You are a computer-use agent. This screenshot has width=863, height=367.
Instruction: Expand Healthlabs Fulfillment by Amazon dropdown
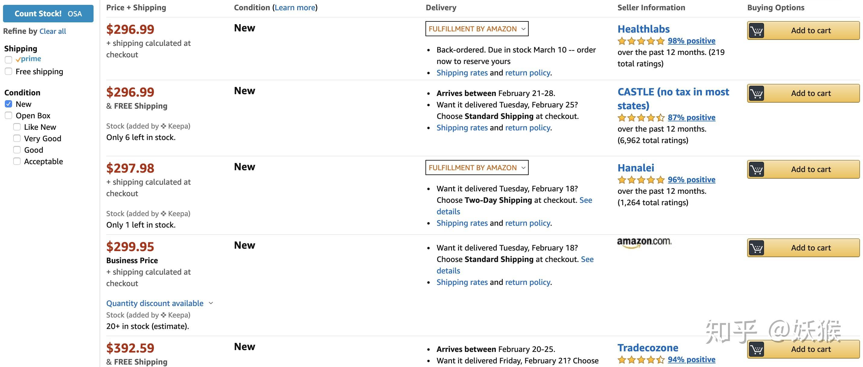click(x=477, y=29)
